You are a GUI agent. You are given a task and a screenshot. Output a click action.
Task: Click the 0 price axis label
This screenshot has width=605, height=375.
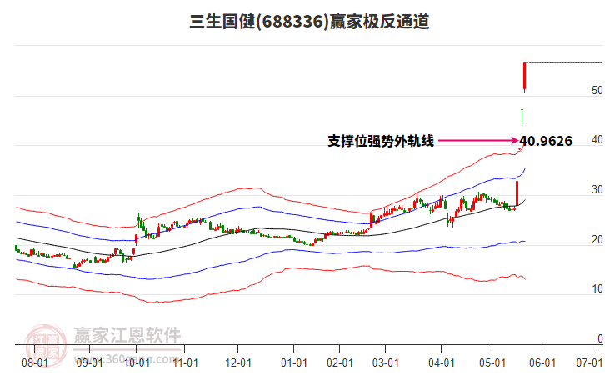[600, 338]
